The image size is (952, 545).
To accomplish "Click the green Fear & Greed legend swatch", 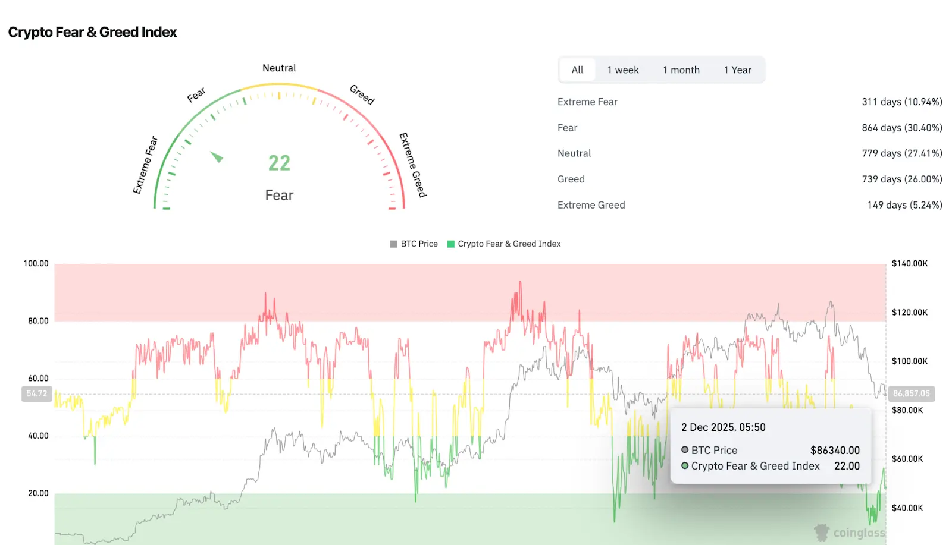I will pyautogui.click(x=451, y=244).
